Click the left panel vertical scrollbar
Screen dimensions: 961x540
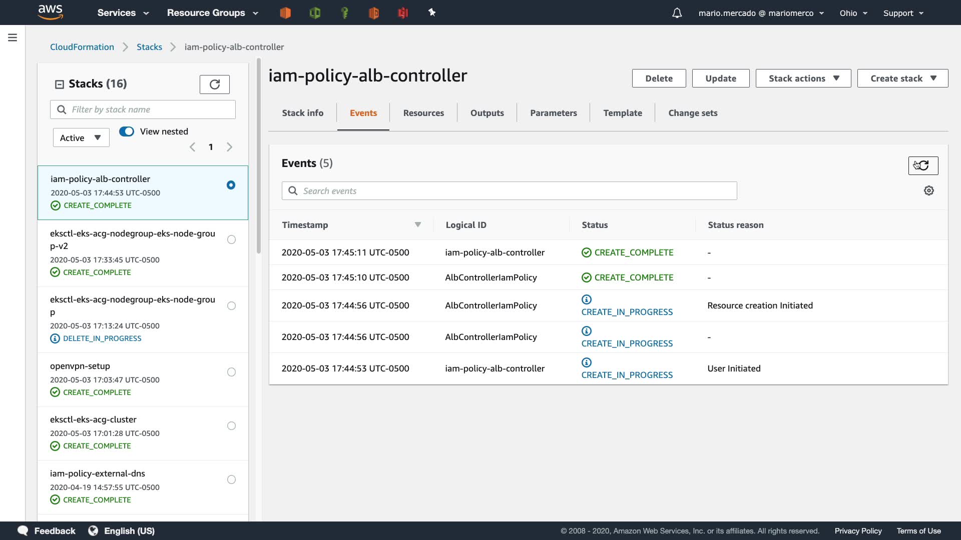click(x=259, y=156)
